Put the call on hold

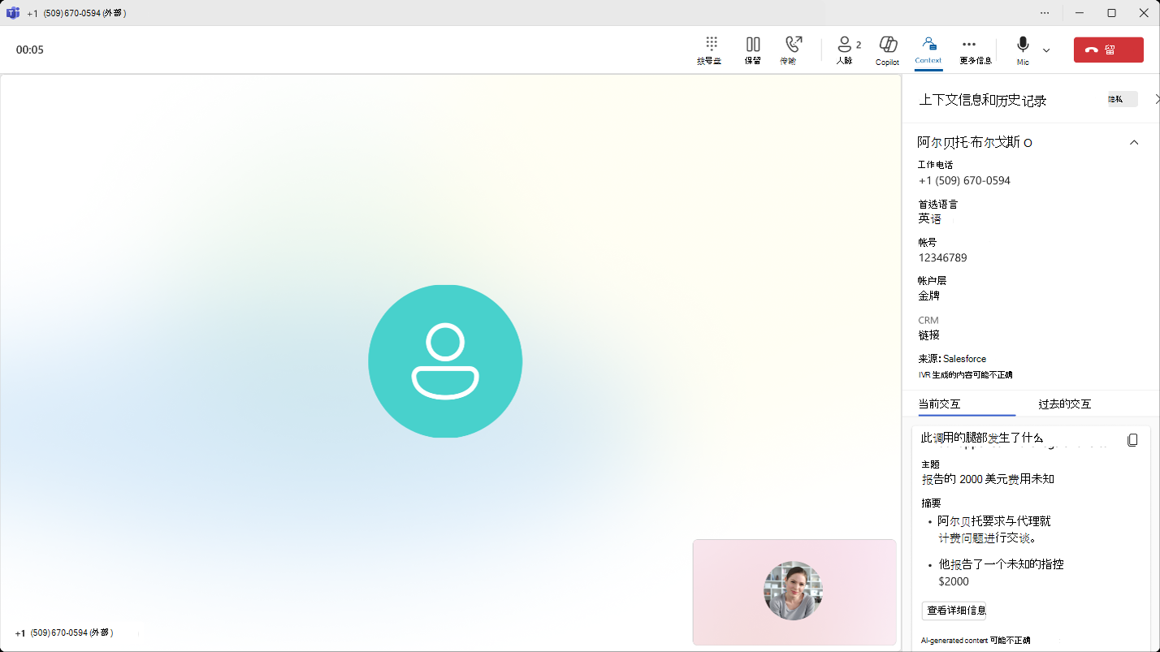(x=753, y=50)
